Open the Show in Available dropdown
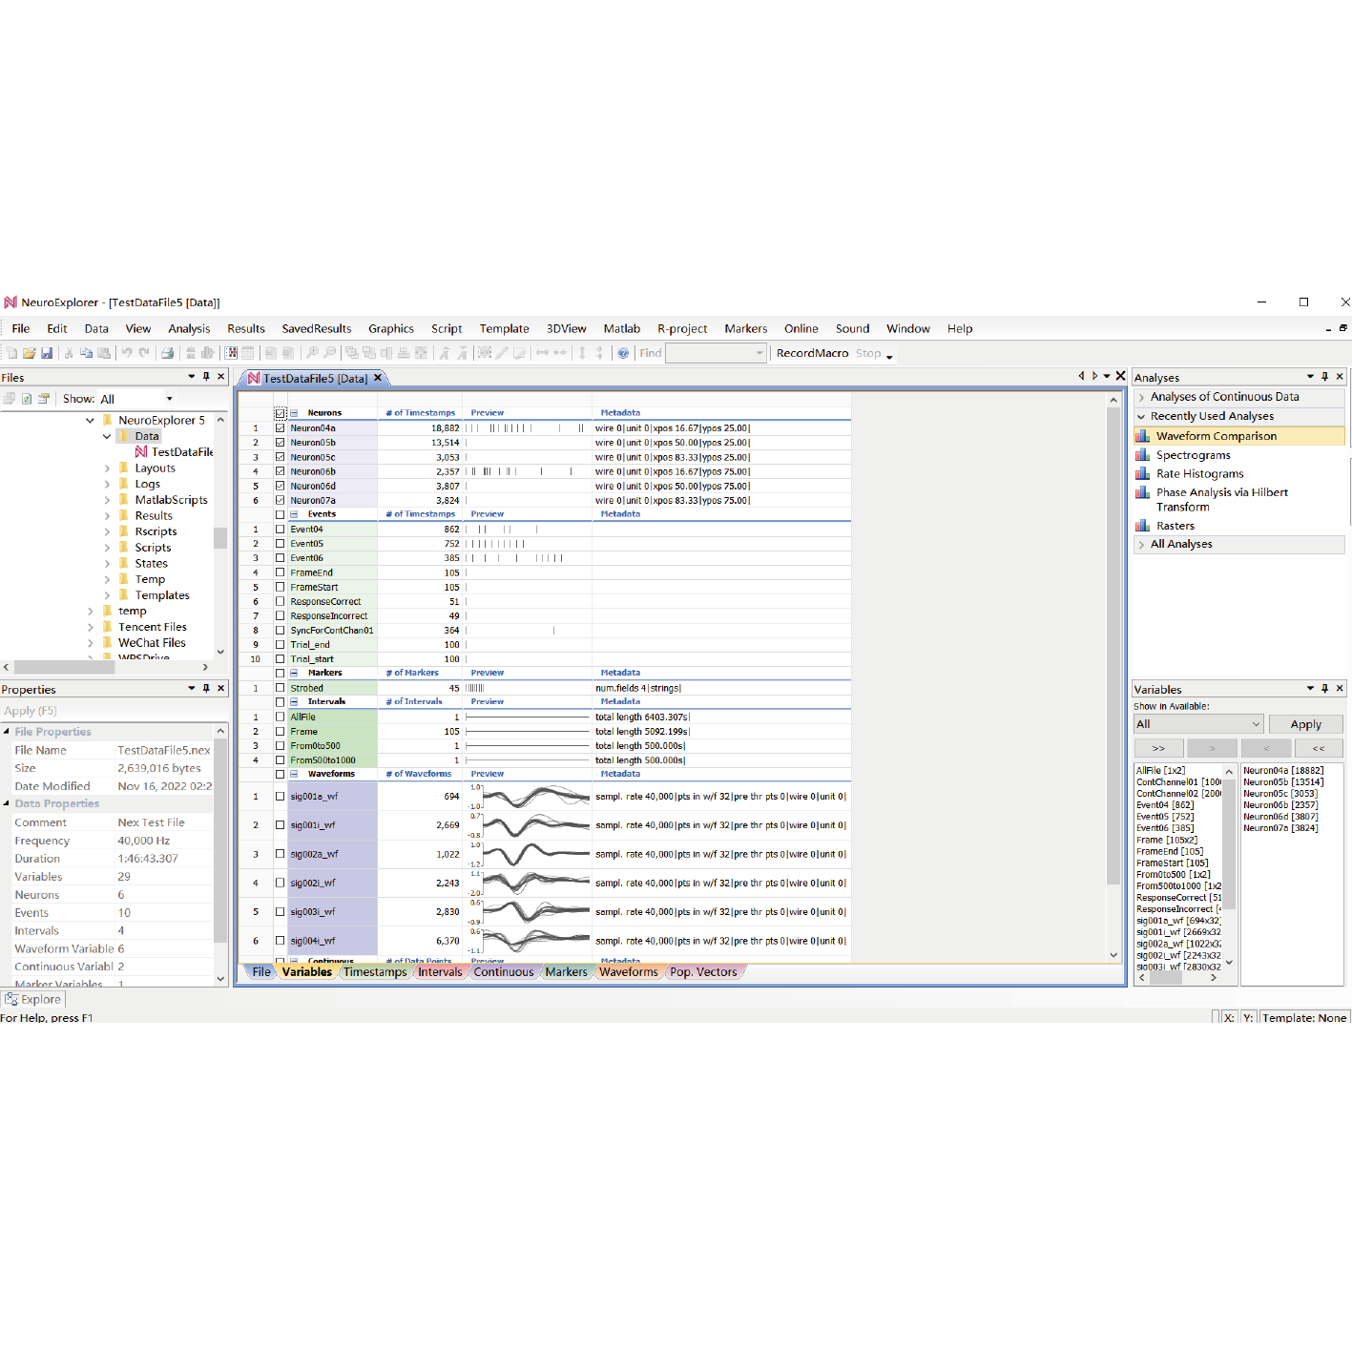1352x1352 pixels. [1198, 724]
